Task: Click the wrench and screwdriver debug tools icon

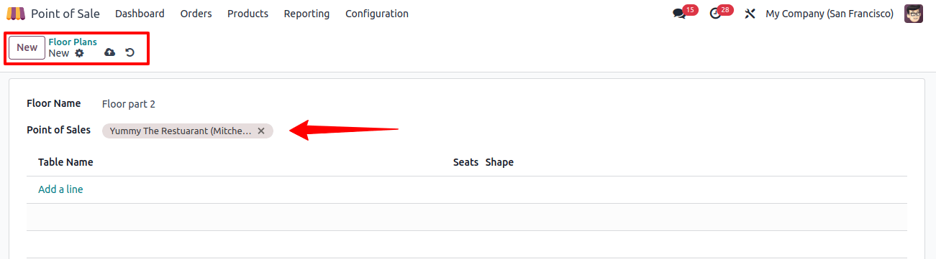Action: click(750, 14)
